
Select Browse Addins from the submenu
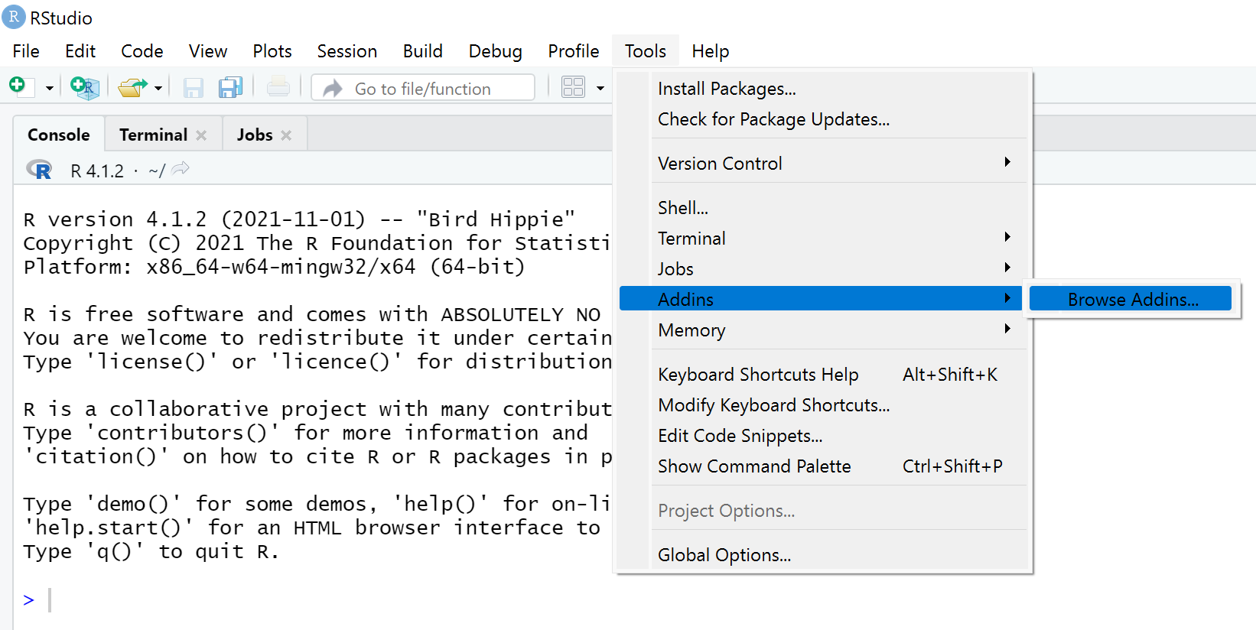tap(1132, 300)
